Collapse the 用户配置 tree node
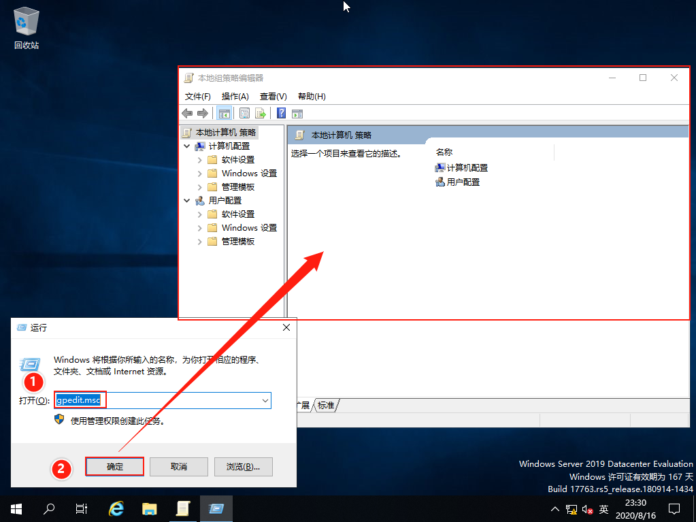The width and height of the screenshot is (696, 522). click(187, 201)
